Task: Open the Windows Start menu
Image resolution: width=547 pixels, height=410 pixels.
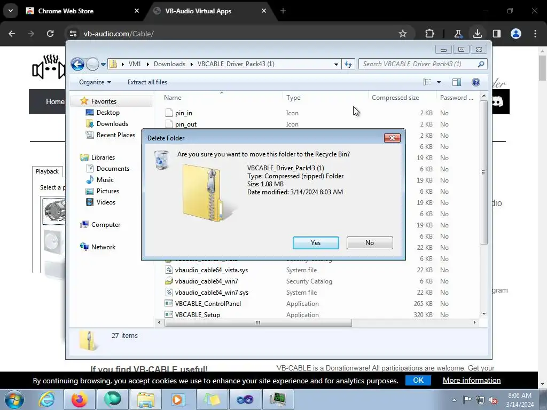Action: click(14, 399)
